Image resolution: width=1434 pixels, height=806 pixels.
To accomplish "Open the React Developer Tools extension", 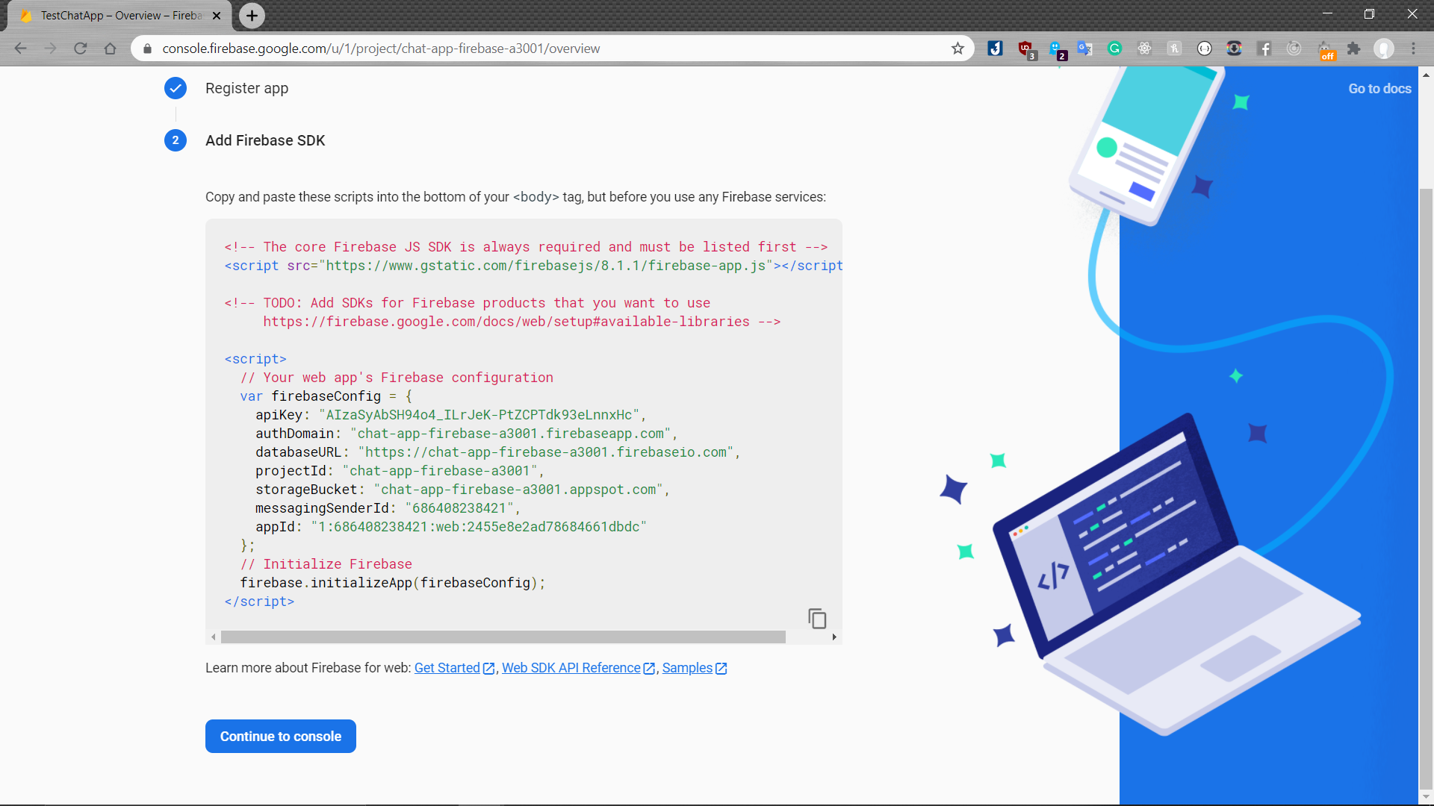I will pyautogui.click(x=1144, y=49).
